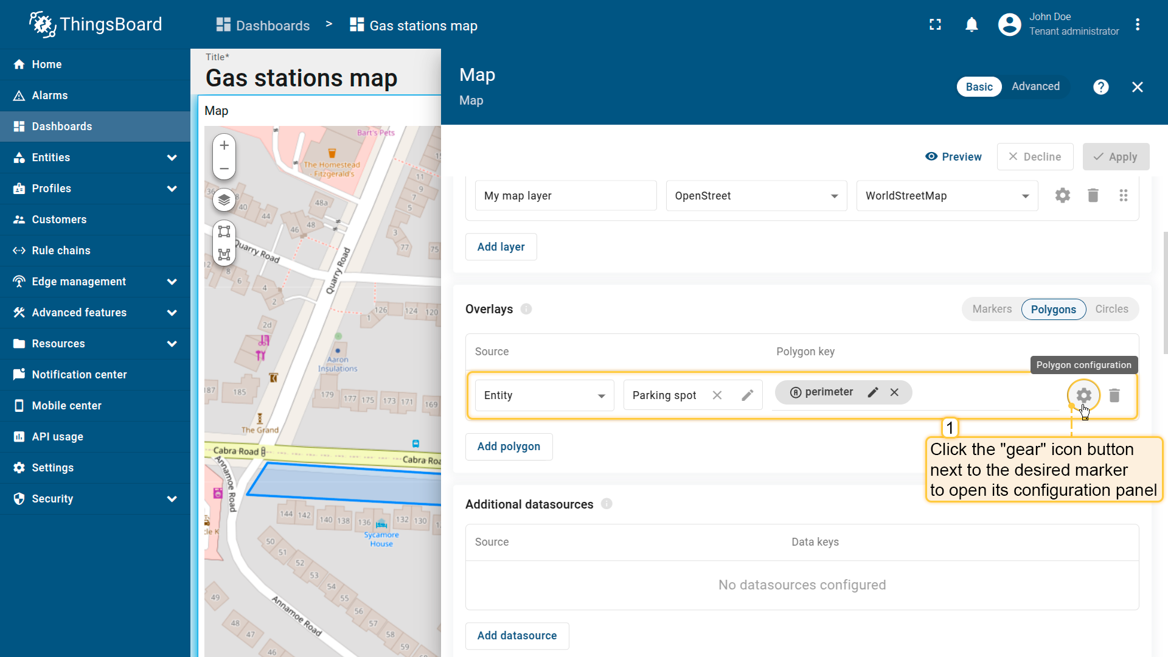The image size is (1168, 657).
Task: Select the Markers overlay option
Action: [x=992, y=309]
